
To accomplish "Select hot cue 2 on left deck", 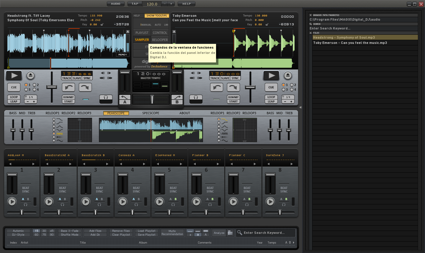I will [35, 85].
